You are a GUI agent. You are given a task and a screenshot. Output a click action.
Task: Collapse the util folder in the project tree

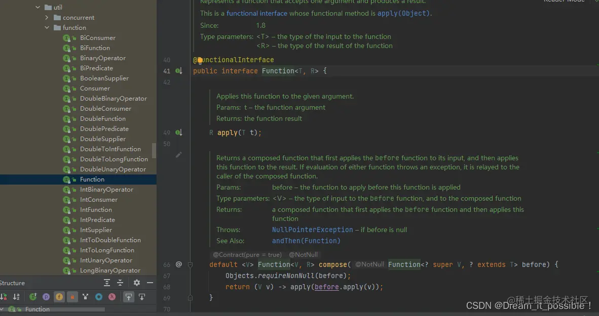click(37, 7)
